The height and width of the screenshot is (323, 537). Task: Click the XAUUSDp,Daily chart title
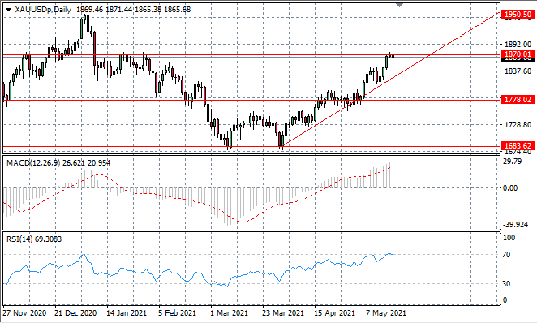click(x=43, y=10)
